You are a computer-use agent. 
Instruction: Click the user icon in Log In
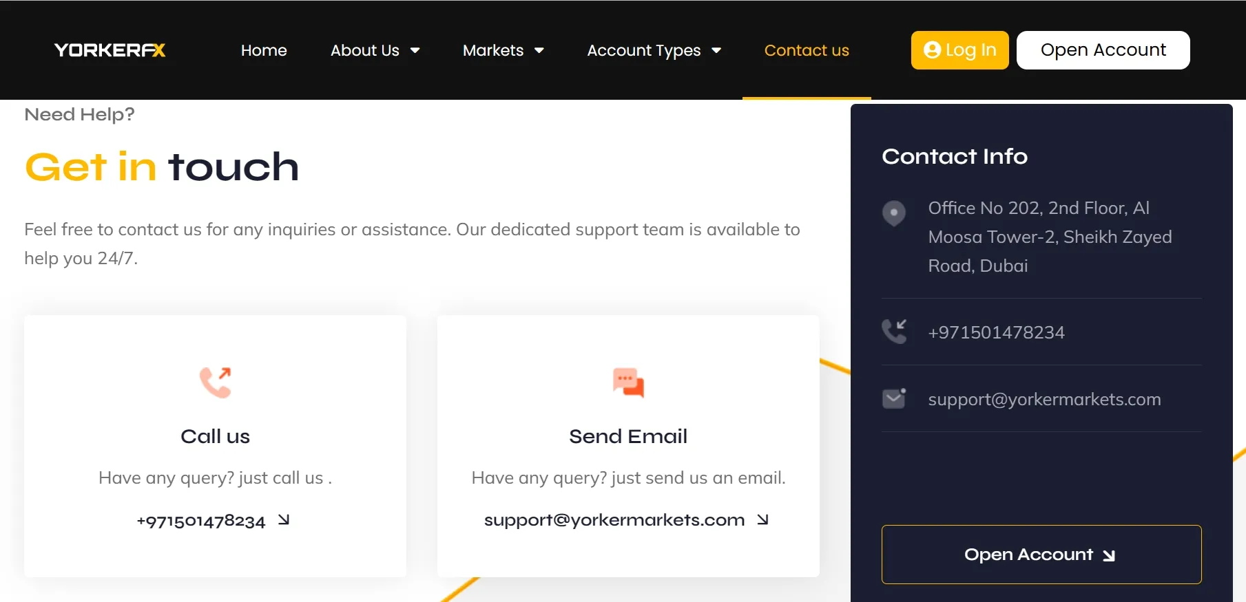pos(932,50)
